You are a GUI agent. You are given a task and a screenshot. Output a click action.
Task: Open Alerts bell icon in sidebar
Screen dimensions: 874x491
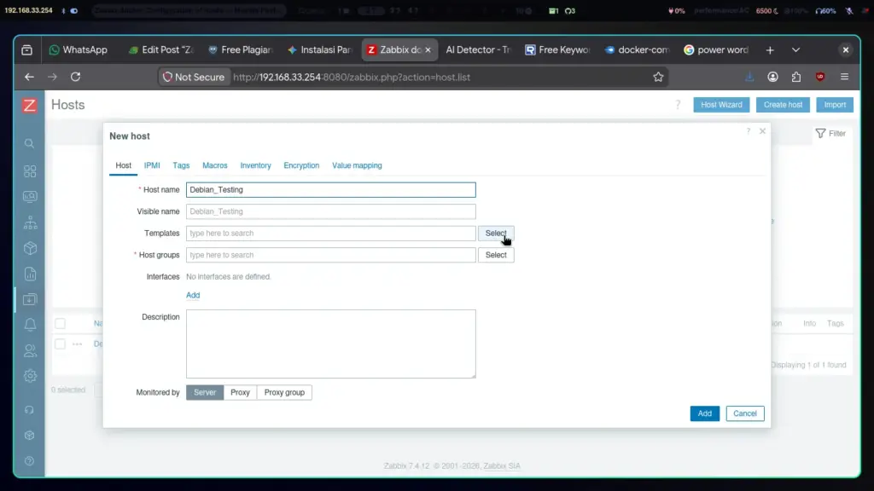click(x=30, y=325)
